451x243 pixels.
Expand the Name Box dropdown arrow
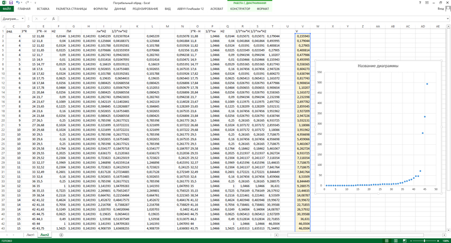point(23,19)
